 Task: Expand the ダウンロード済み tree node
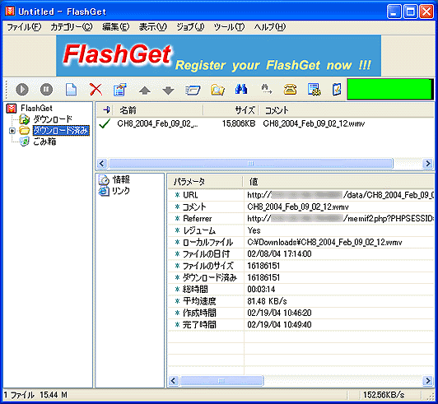(x=12, y=131)
